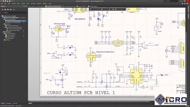Click the yellow place part icon in Active Bar
190x107 pixels.
tap(102, 9)
